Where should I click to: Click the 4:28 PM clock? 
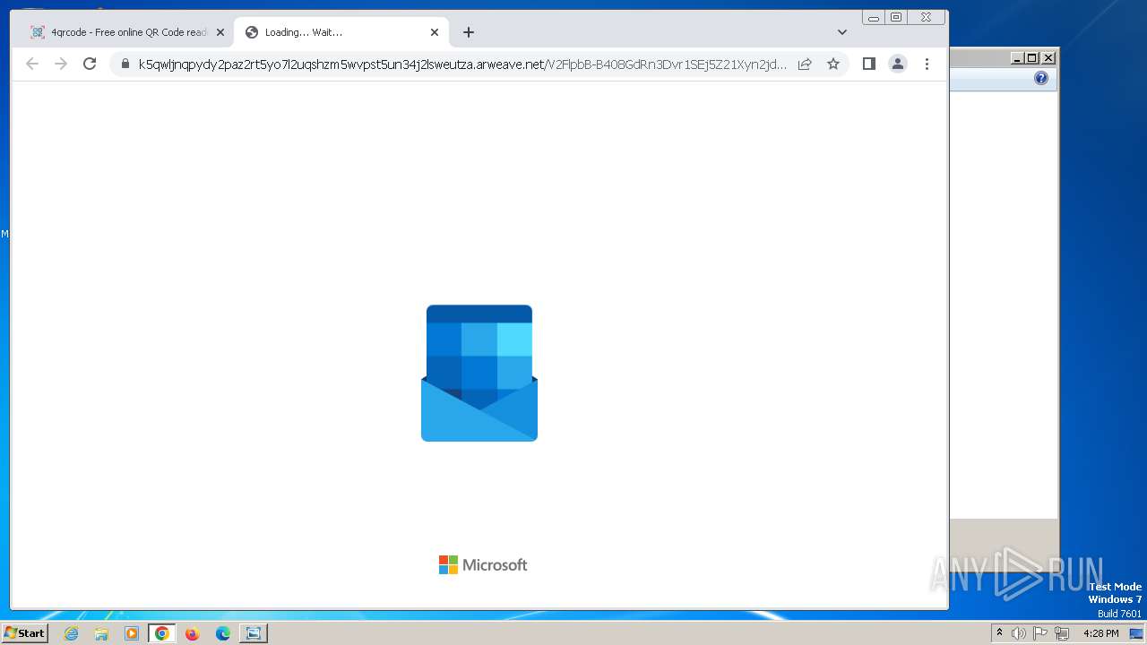point(1100,633)
